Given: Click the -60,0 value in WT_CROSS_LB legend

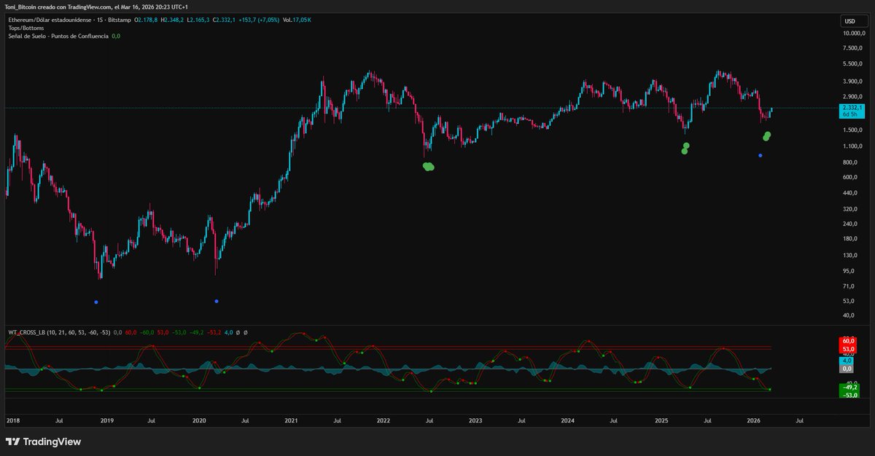Looking at the screenshot, I should (x=148, y=332).
